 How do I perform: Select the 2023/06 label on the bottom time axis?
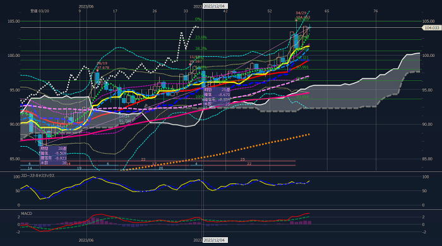click(x=86, y=240)
